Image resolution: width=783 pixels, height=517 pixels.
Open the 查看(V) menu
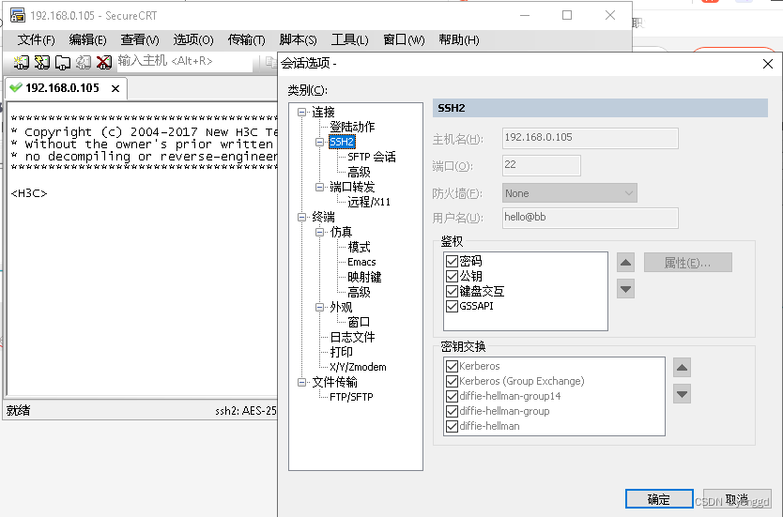[140, 40]
